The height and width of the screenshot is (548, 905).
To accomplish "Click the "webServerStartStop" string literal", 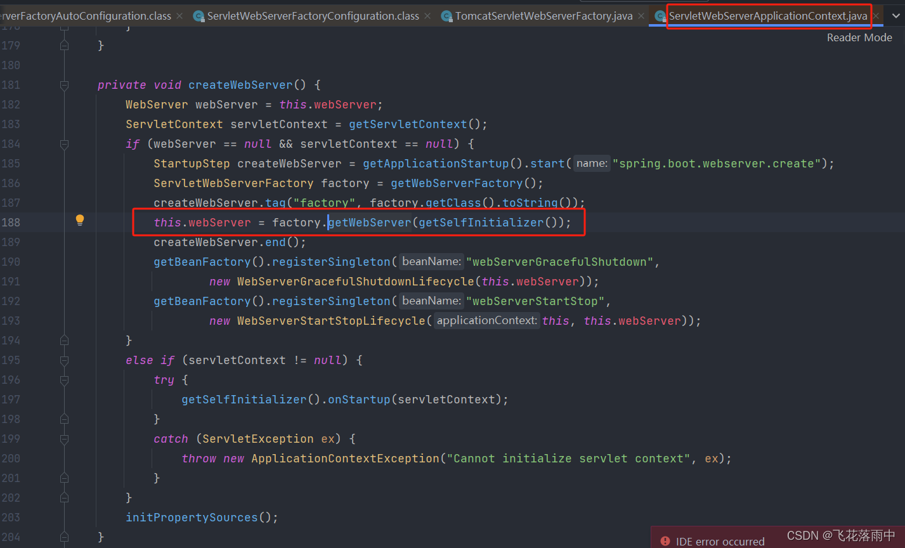I will click(535, 301).
